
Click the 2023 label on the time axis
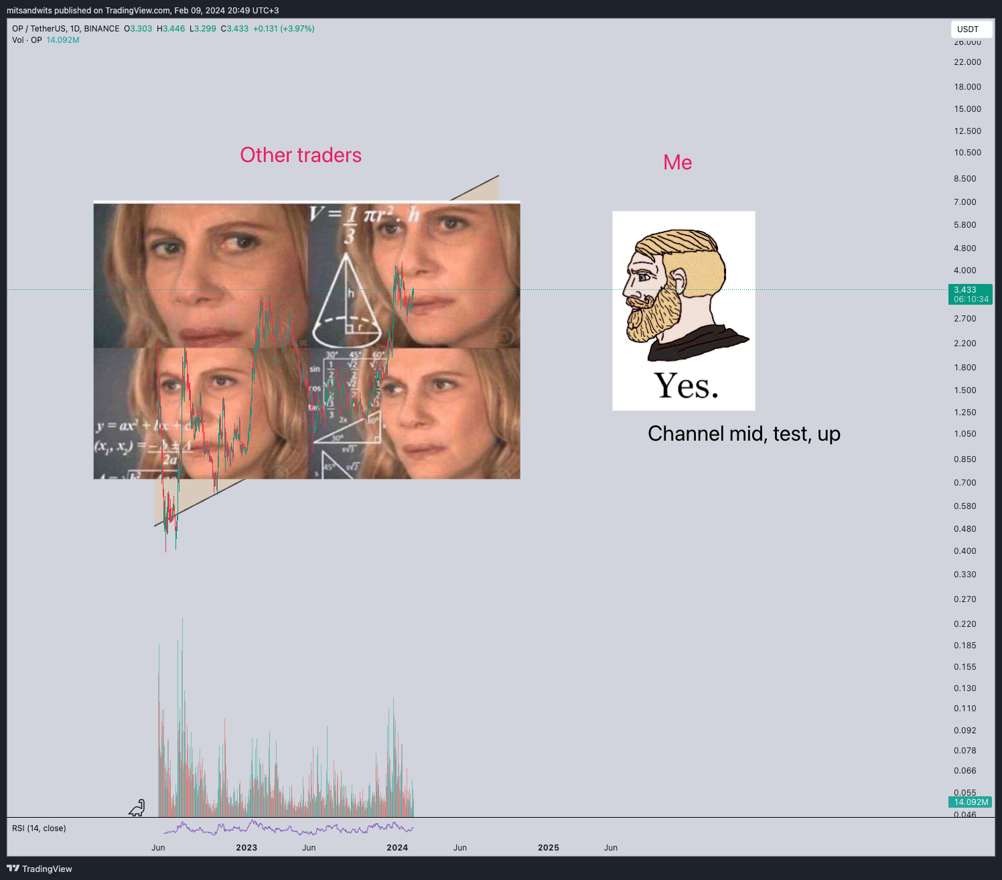(x=246, y=848)
